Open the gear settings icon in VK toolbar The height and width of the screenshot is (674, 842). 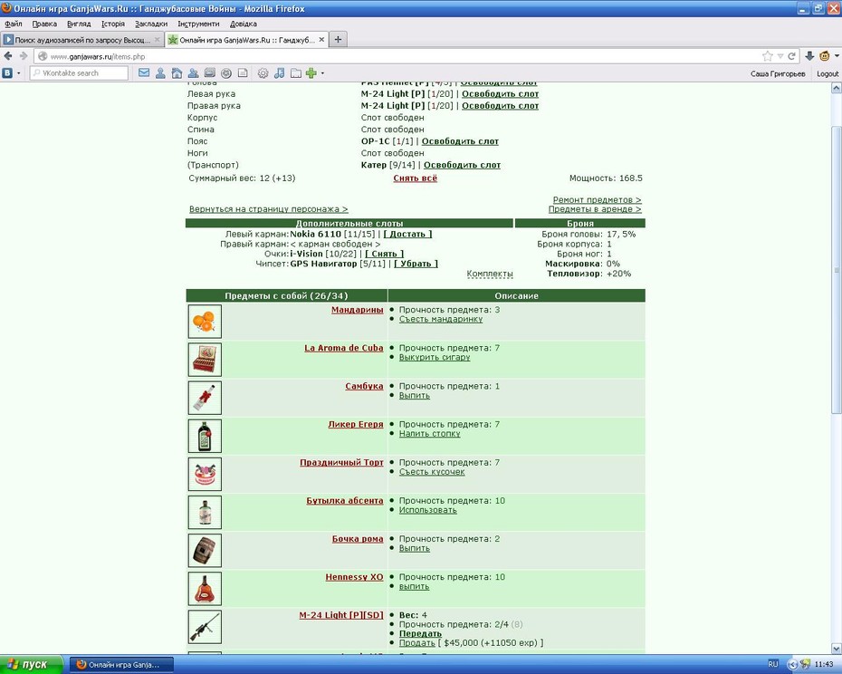[263, 73]
